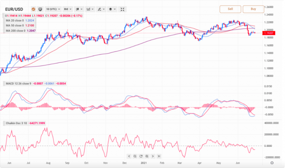Open chart settings gear icon
Viewport: 285px width, 168px height.
click(x=272, y=162)
